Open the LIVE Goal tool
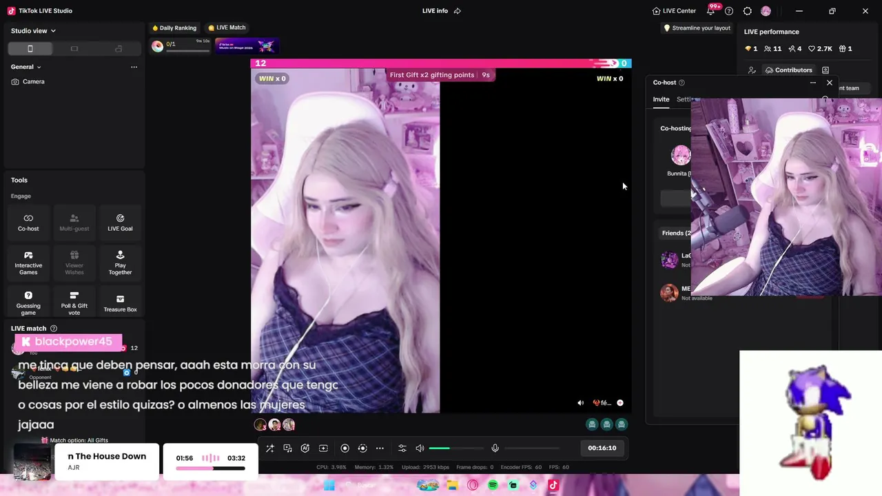 [120, 223]
